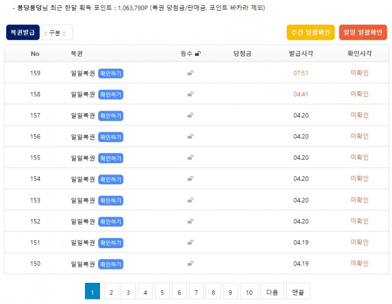Click the 1,063,790P points text
This screenshot has width=392, height=304.
tap(133, 8)
